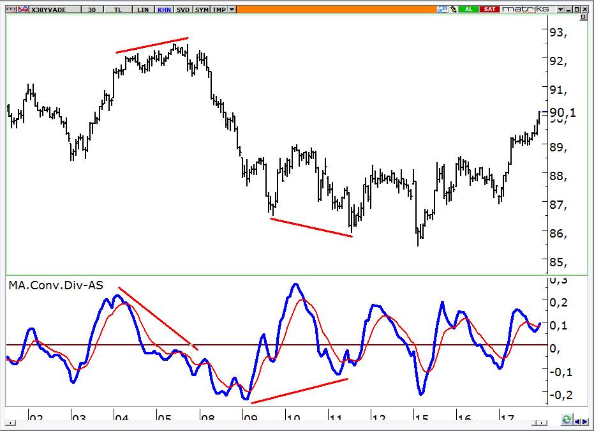Image resolution: width=594 pixels, height=431 pixels.
Task: Click the small restore square below title bar
Action: point(583,17)
